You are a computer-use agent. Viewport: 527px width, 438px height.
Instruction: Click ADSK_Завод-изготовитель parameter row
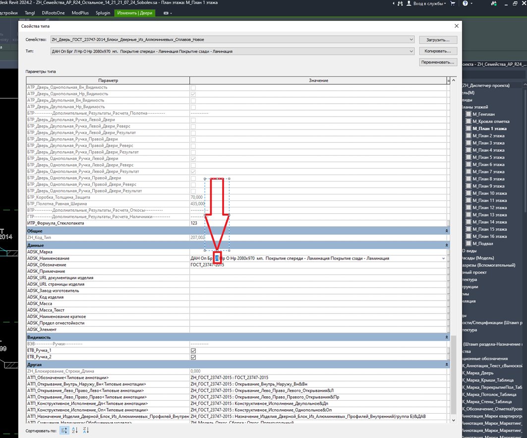(108, 291)
